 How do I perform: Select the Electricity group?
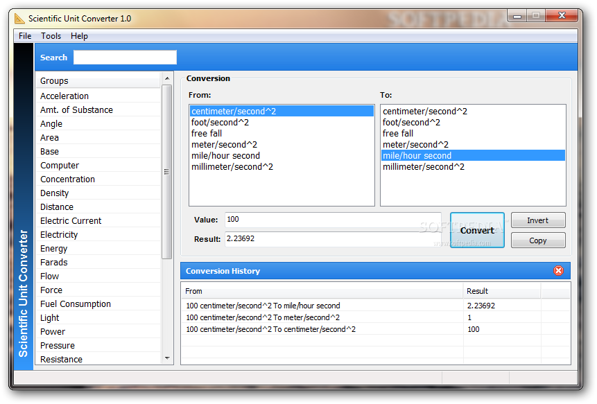coord(98,235)
